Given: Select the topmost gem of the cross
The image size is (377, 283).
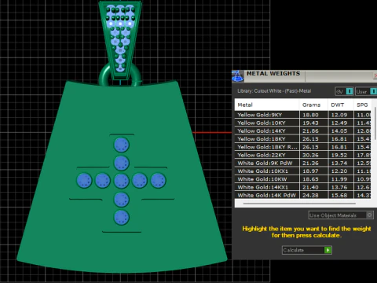Looking at the screenshot, I should (x=122, y=145).
